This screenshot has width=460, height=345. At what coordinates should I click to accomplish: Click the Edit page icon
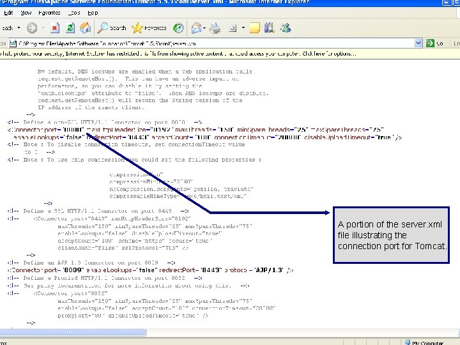233,28
